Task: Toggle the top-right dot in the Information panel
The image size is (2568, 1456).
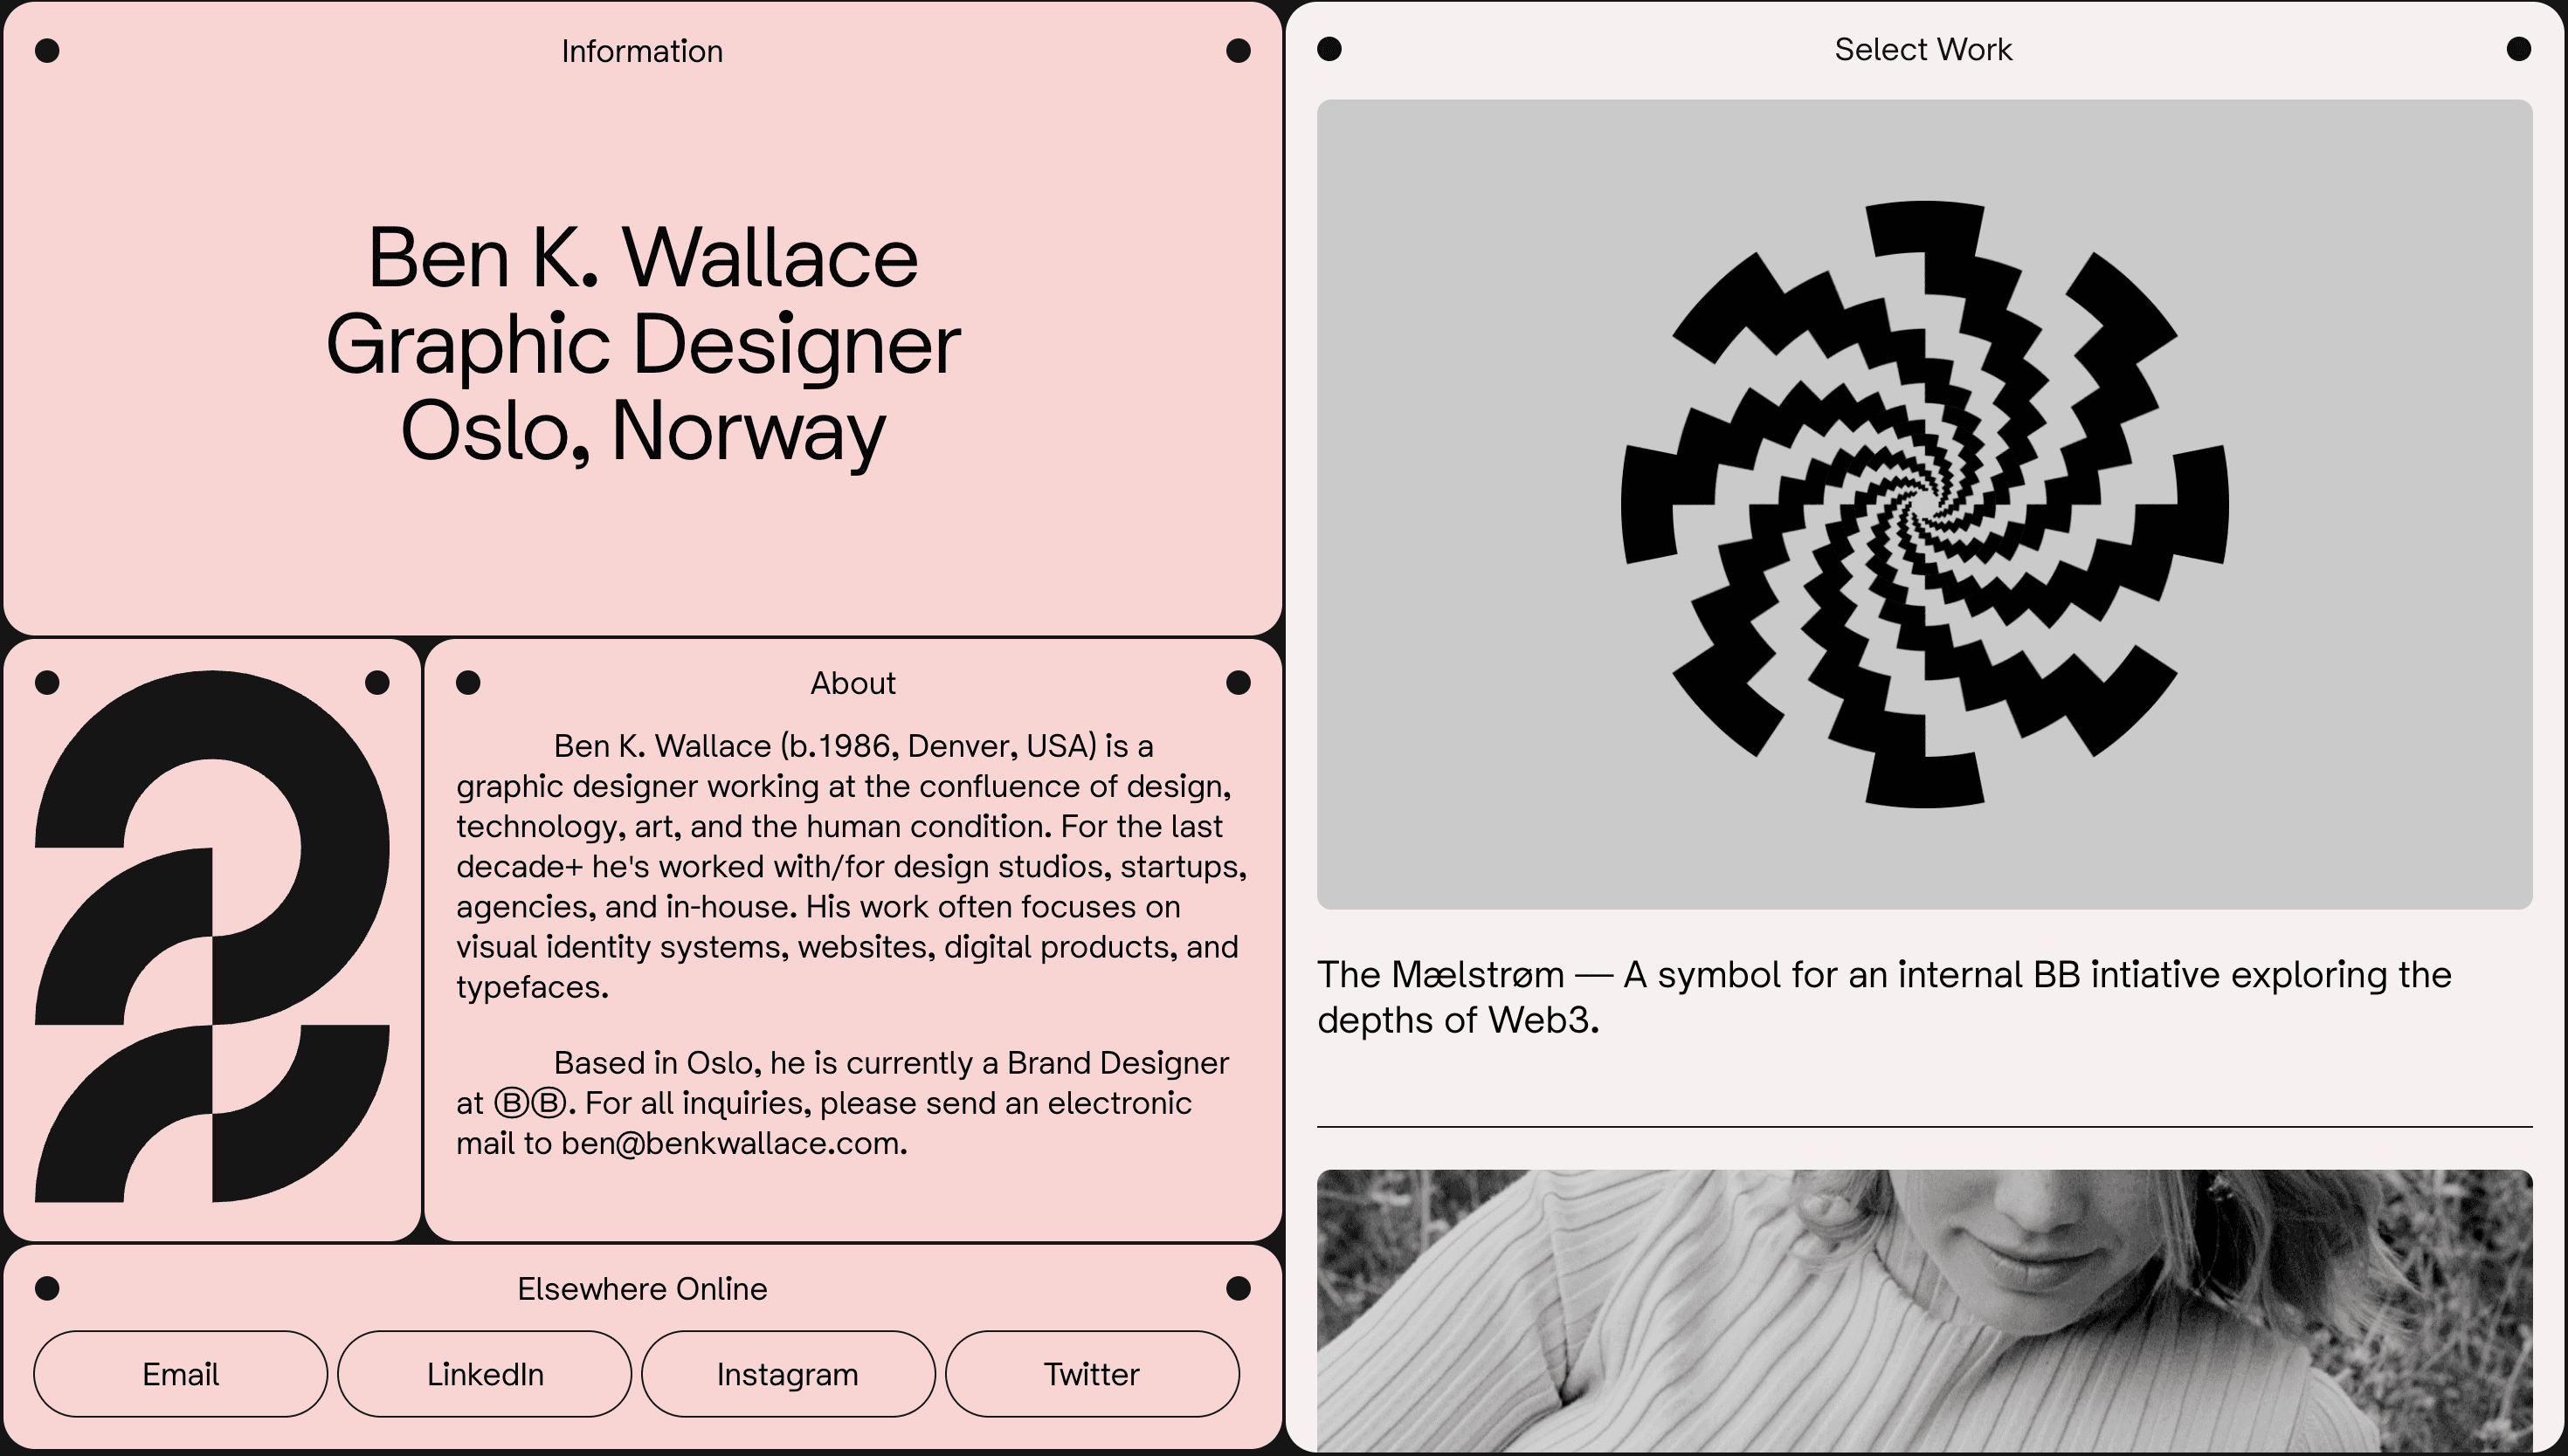Action: click(x=1239, y=50)
